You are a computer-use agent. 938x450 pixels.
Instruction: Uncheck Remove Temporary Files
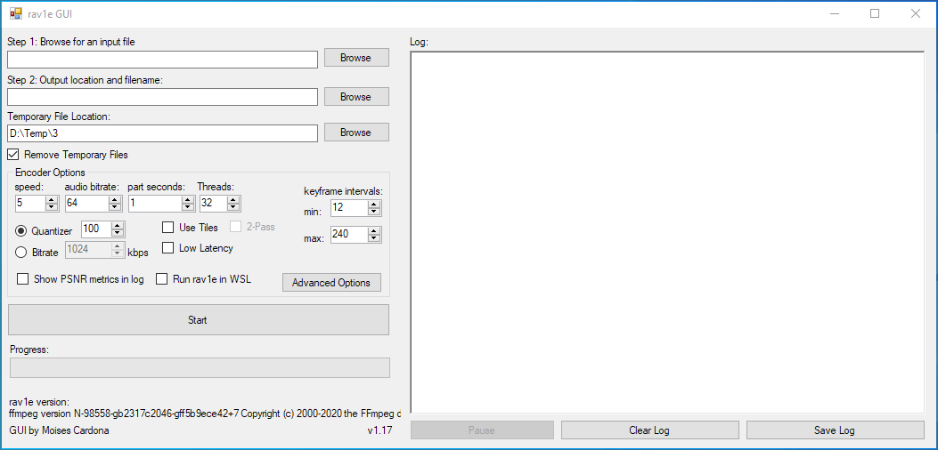coord(12,155)
